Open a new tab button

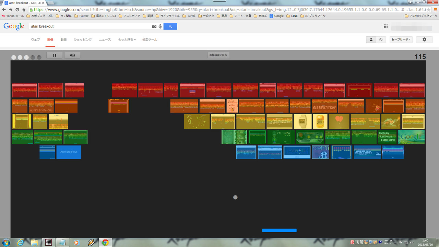(x=51, y=3)
